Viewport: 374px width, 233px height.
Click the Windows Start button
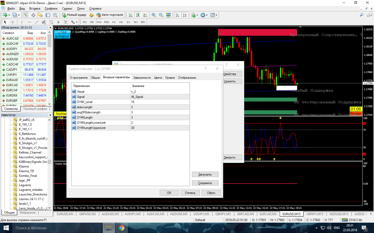(6, 228)
